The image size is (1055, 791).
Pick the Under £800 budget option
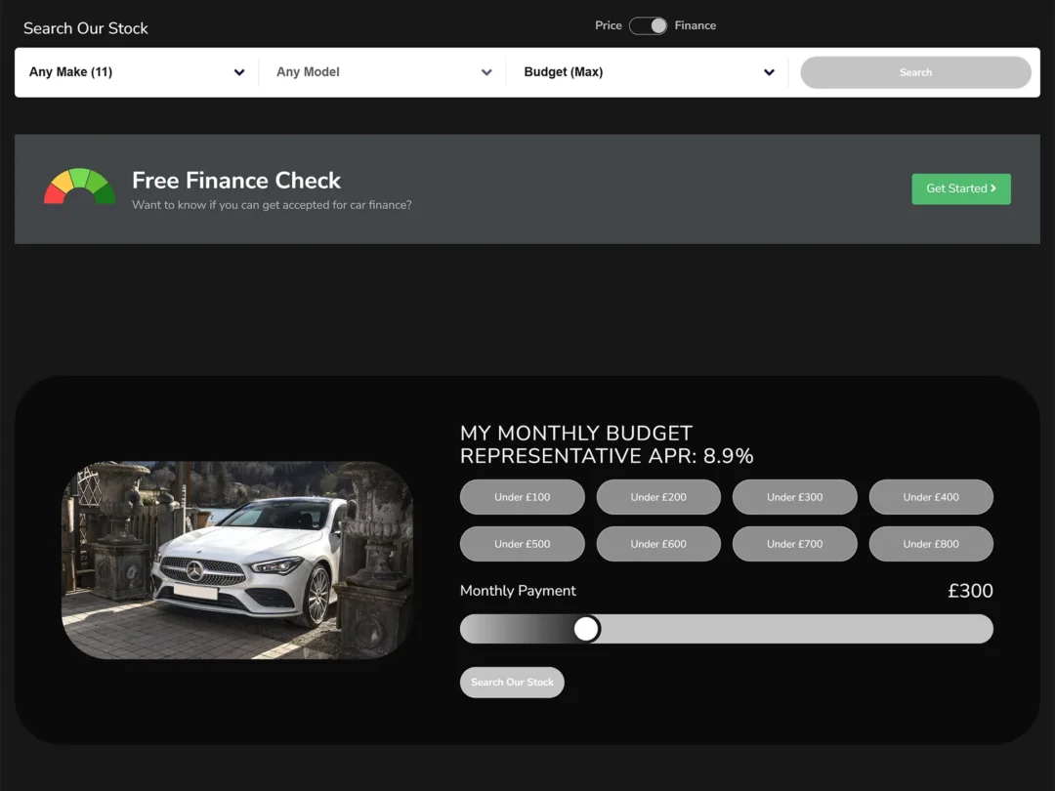tap(930, 544)
